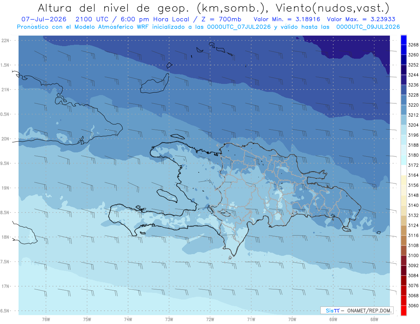Click the color swatch between 3260 and 3268
Screen dimensions: 420x324
404,50
